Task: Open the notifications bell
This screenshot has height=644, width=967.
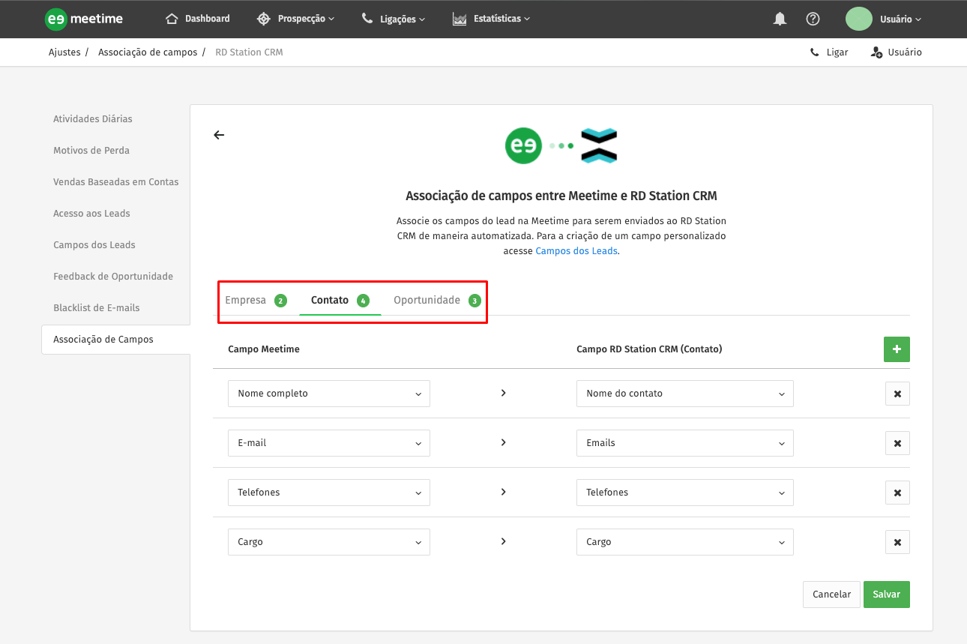Action: [780, 19]
